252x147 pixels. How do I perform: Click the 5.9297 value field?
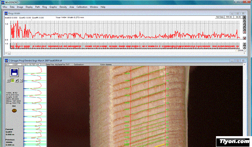coord(15,65)
